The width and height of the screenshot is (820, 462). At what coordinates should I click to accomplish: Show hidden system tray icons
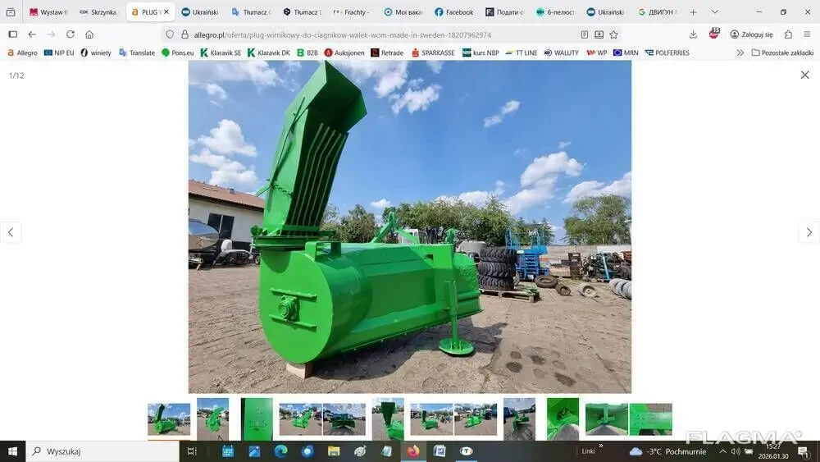(x=722, y=451)
